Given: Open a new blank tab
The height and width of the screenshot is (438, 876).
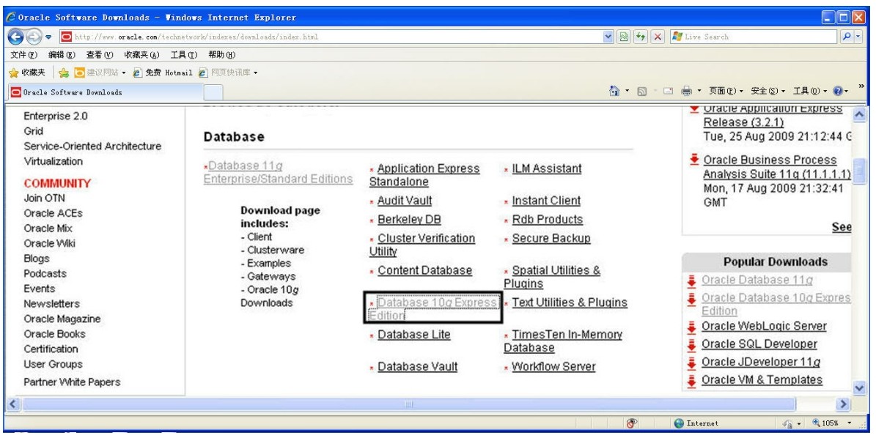Looking at the screenshot, I should tap(213, 92).
